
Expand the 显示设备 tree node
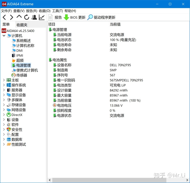click(4, 95)
